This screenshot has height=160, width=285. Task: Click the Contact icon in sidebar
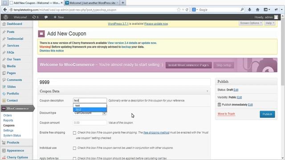click(4, 100)
